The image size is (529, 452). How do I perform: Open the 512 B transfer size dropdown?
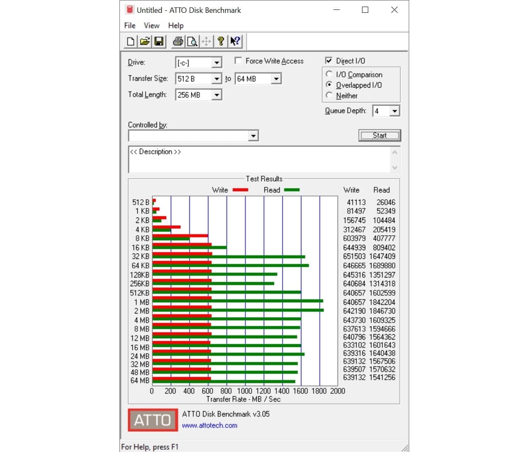pos(217,79)
